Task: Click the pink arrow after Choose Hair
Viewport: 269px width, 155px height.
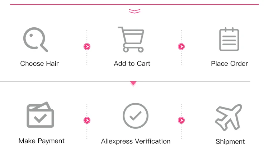Action: pyautogui.click(x=87, y=46)
